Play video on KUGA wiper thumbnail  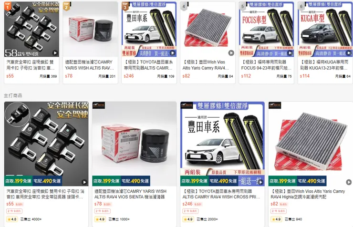[349, 53]
